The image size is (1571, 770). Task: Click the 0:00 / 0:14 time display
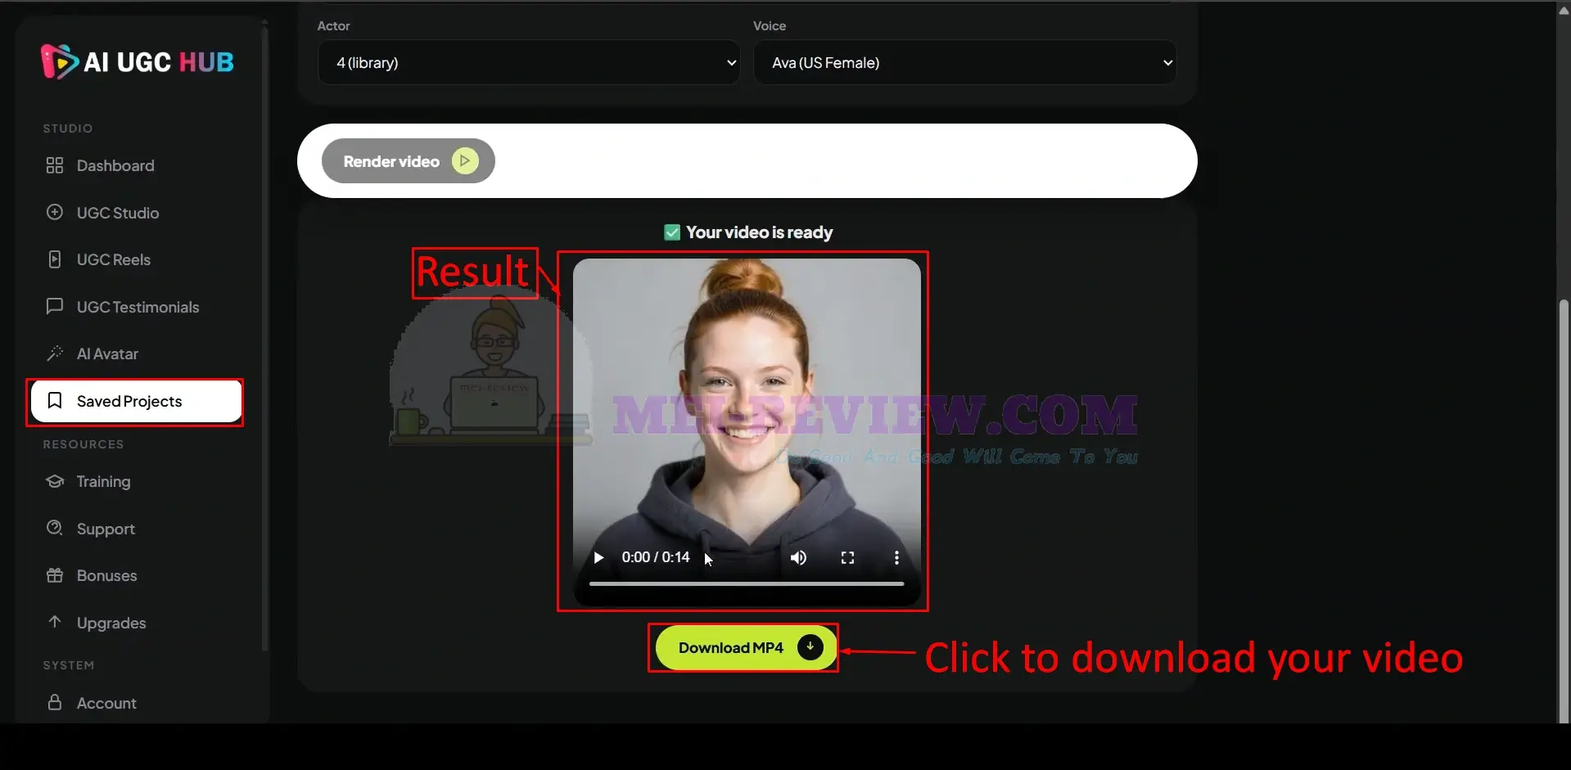[x=655, y=557]
